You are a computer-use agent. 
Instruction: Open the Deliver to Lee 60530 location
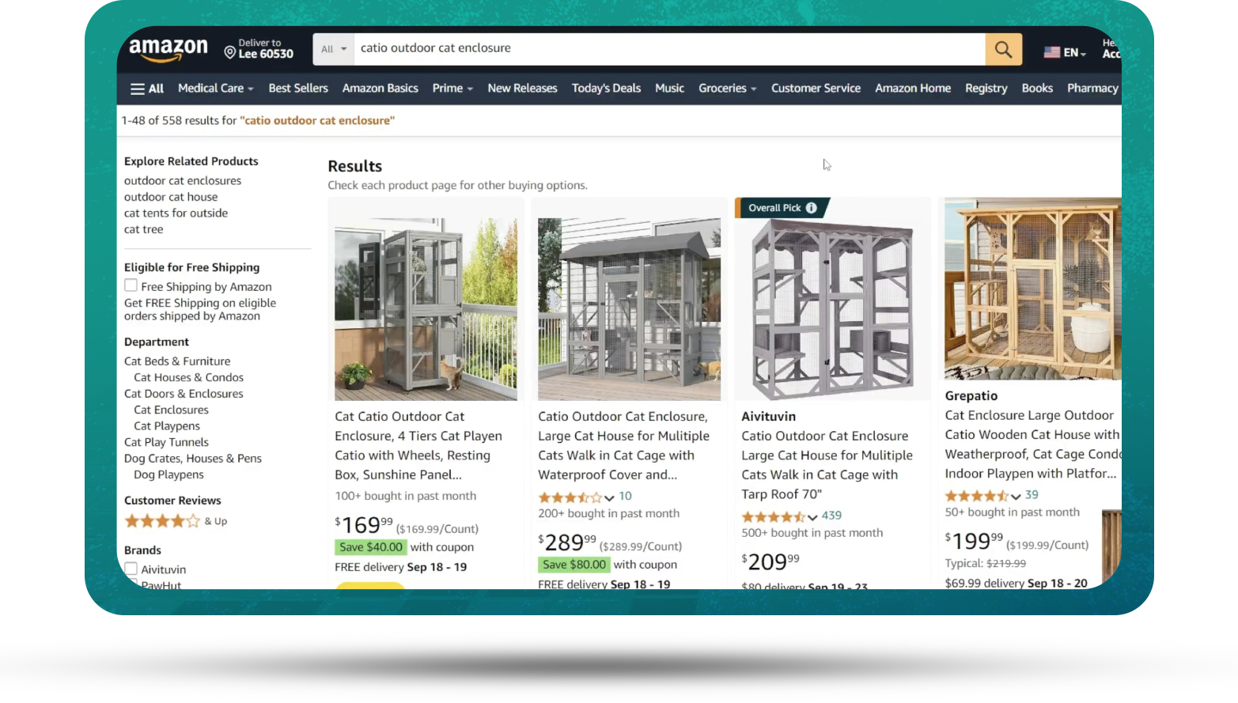259,49
